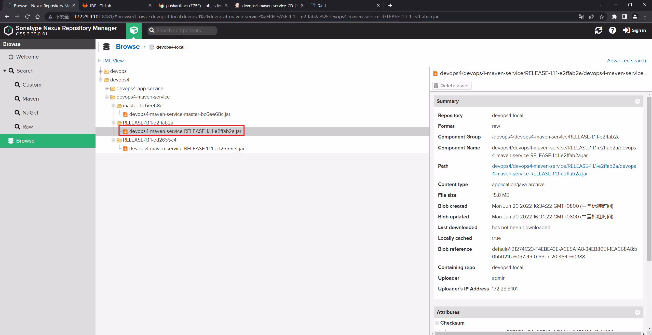Image resolution: width=652 pixels, height=335 pixels.
Task: Click the browser extensions puzzle icon
Action: tap(614, 17)
